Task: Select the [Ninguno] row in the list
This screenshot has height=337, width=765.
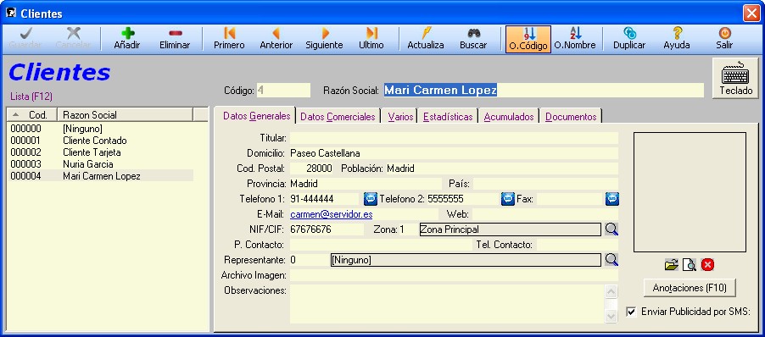Action: (x=101, y=129)
